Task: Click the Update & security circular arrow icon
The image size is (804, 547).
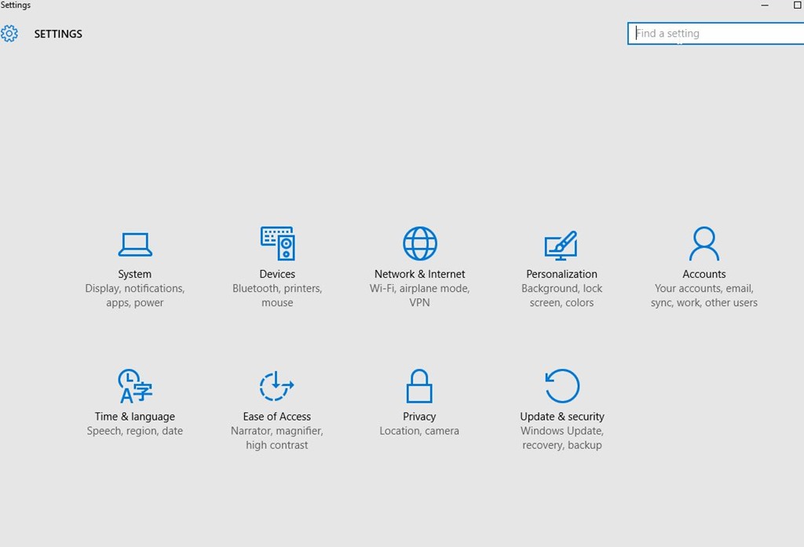Action: click(562, 386)
